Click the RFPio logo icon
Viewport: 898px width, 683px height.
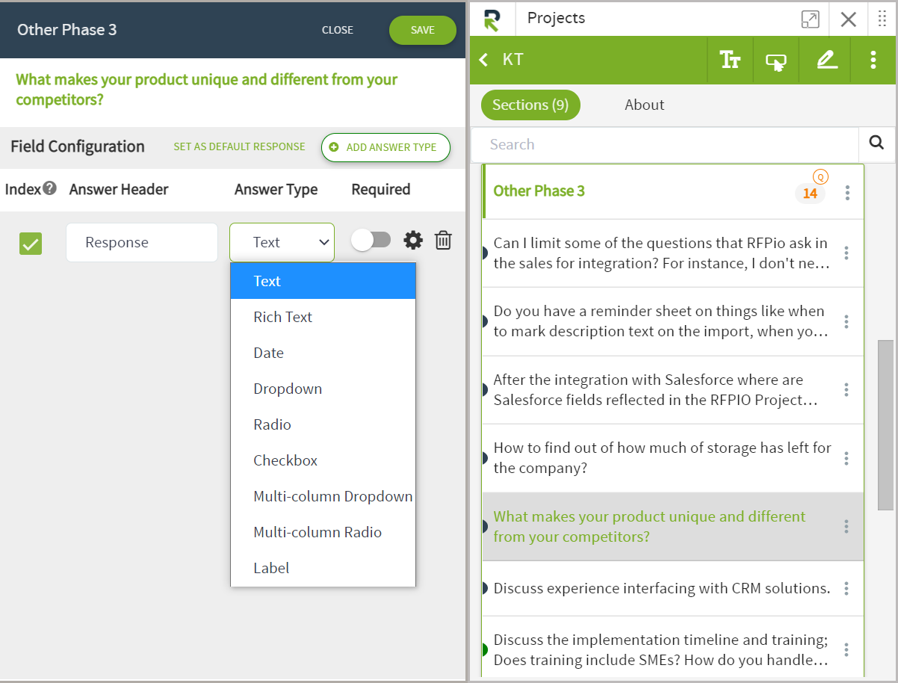click(492, 19)
